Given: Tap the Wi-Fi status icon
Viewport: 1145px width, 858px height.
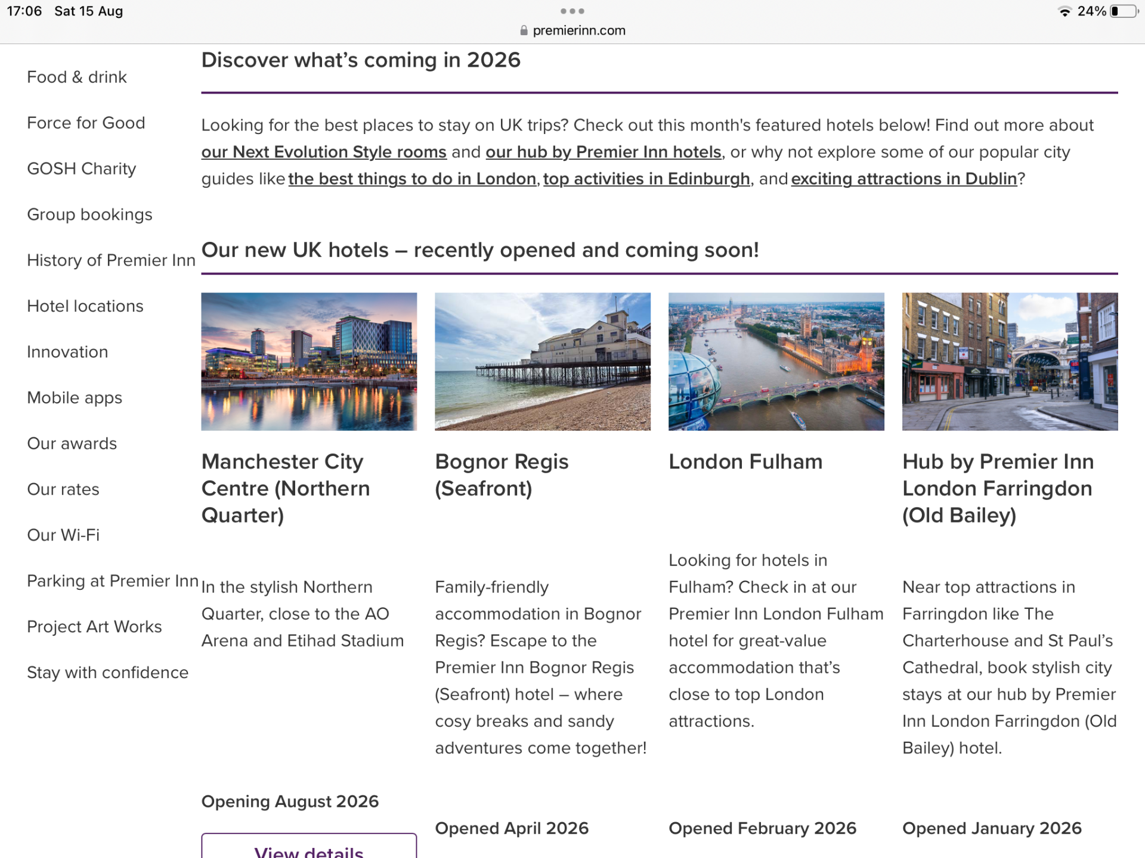Looking at the screenshot, I should 1064,11.
